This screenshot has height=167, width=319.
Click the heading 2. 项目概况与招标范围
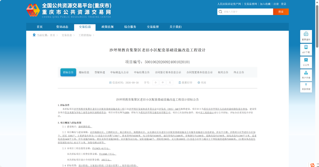point(70,123)
